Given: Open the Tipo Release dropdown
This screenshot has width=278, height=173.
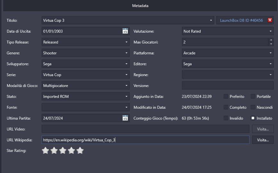Looking at the screenshot, I should coord(127,42).
